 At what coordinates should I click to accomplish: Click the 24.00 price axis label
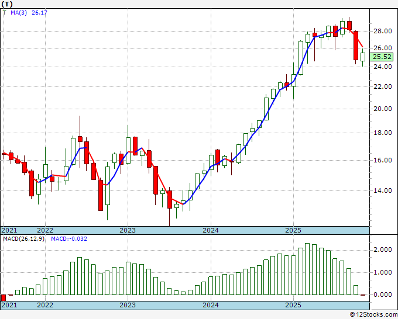tap(383, 67)
